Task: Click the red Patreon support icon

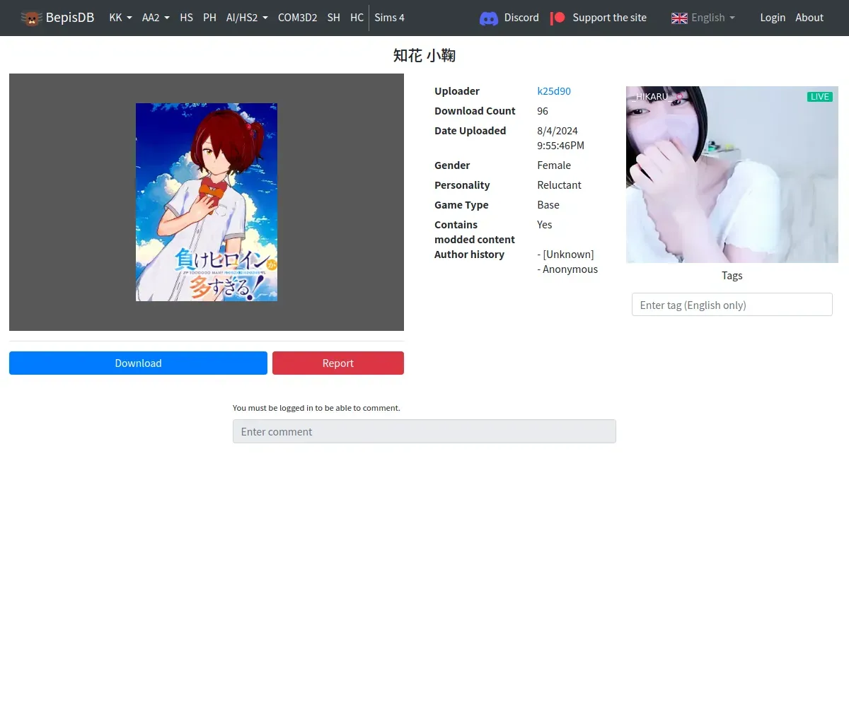Action: click(x=558, y=18)
